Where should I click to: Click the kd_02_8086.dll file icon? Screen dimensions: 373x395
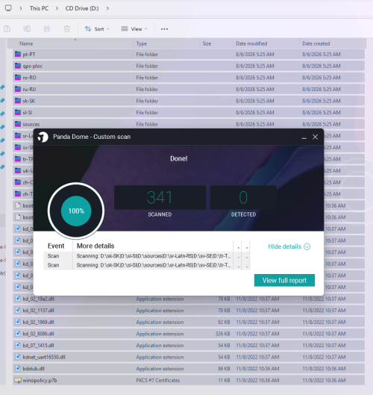(18, 334)
